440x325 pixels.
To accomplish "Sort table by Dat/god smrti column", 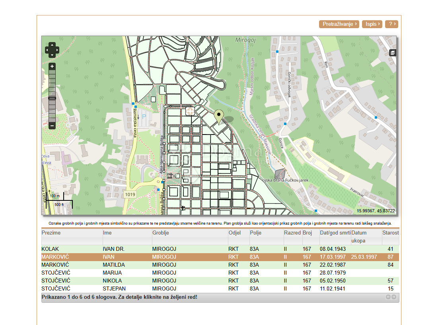I will [335, 233].
